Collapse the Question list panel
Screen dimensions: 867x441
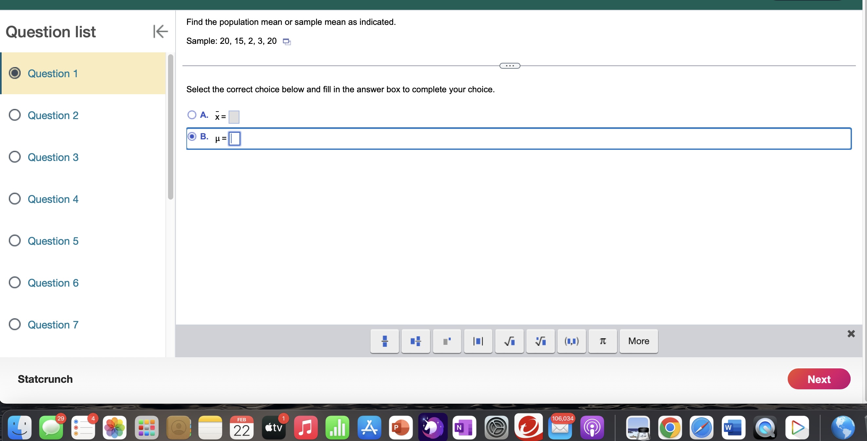tap(160, 31)
